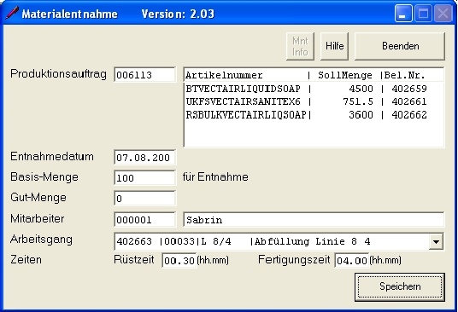
Task: Focus the Entnahmedatum date field
Action: point(145,158)
